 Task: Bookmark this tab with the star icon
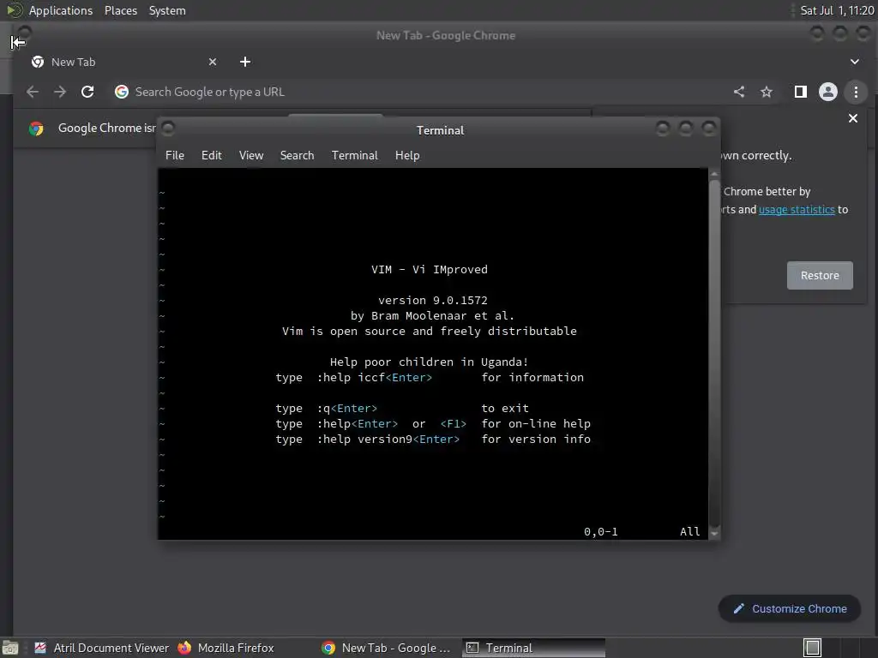pyautogui.click(x=767, y=92)
